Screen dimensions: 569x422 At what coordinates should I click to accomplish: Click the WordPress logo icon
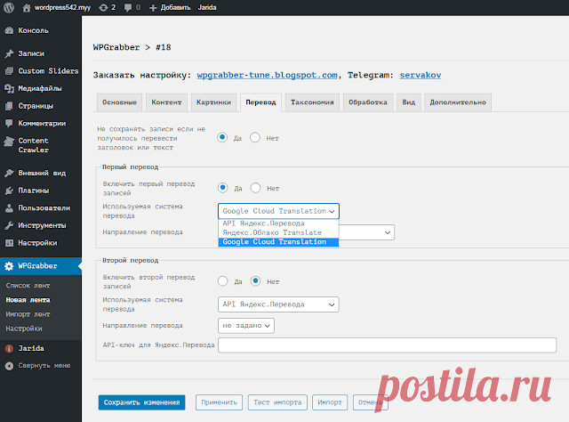tap(9, 7)
